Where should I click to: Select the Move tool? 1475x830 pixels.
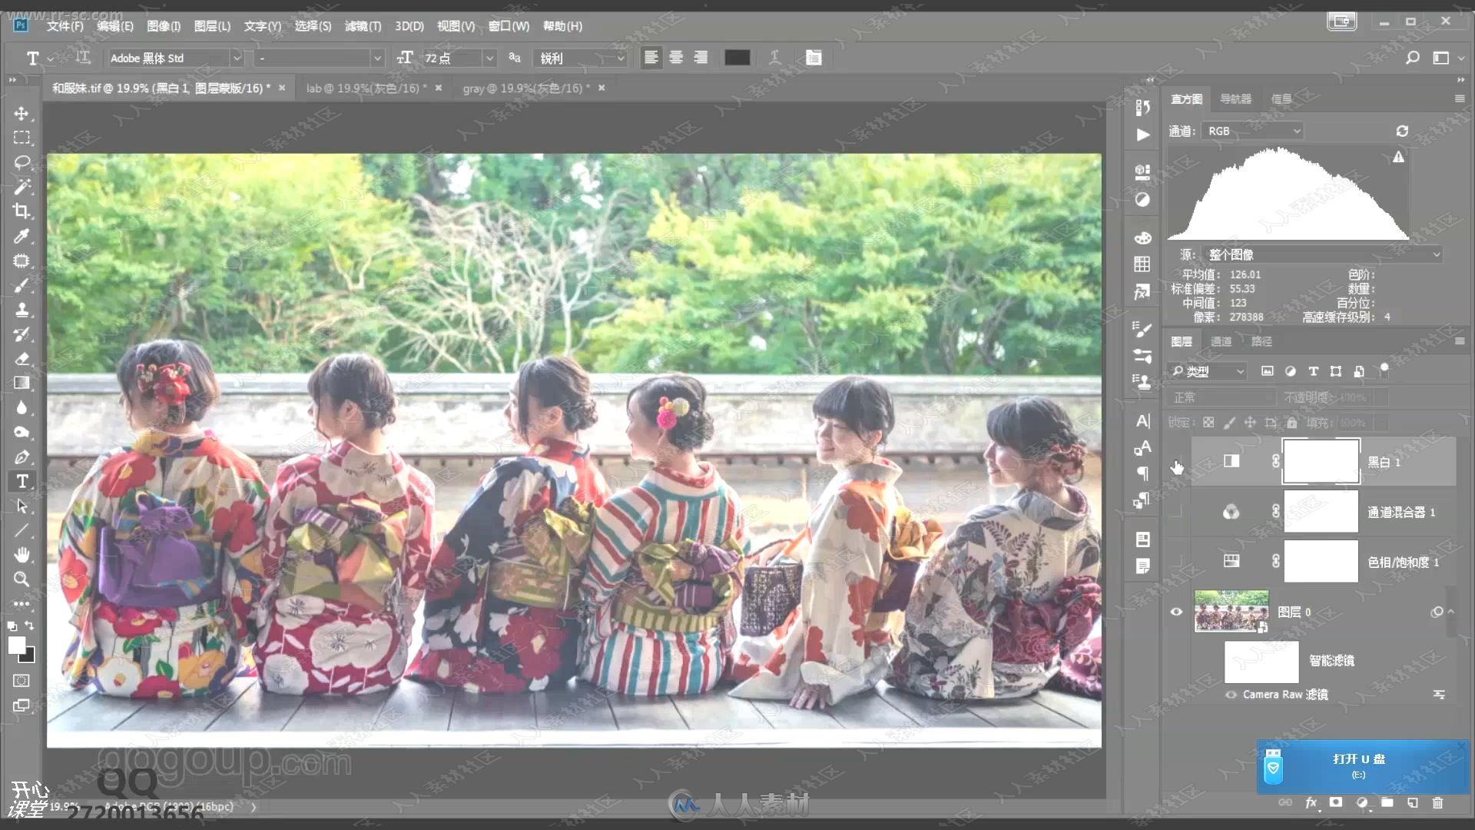click(x=22, y=114)
